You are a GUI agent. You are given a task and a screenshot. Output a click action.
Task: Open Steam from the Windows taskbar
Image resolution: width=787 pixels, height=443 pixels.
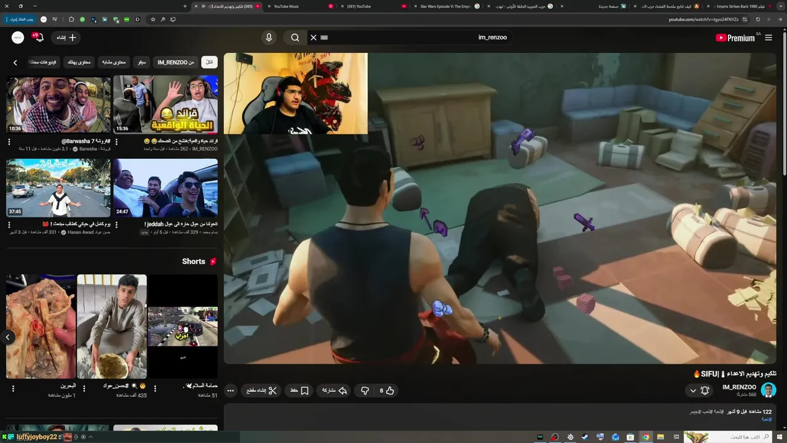(x=585, y=437)
